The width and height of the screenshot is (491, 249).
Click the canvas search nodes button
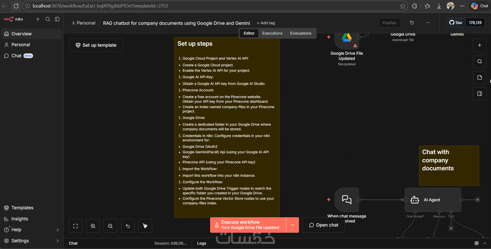tap(480, 61)
